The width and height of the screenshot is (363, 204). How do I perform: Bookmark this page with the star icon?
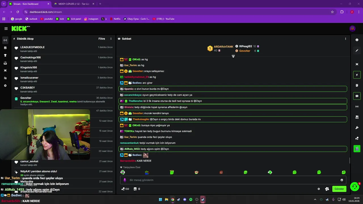tap(332, 12)
